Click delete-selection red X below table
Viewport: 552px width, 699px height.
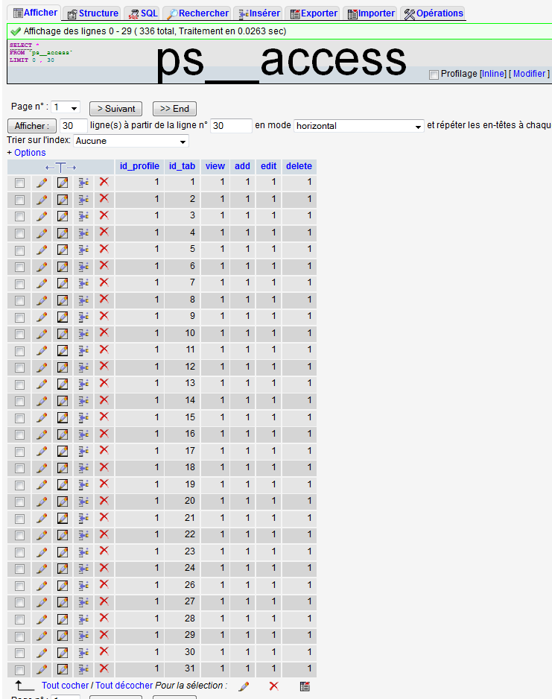tap(274, 686)
